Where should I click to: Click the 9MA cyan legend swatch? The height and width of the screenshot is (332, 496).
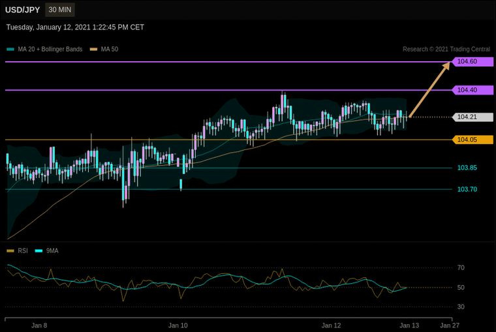click(39, 250)
